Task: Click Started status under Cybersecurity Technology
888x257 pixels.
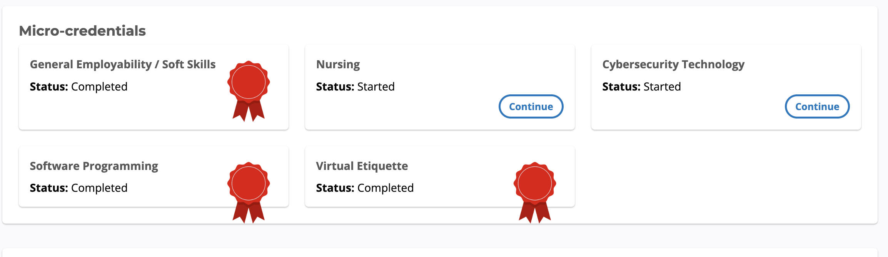Action: point(662,87)
